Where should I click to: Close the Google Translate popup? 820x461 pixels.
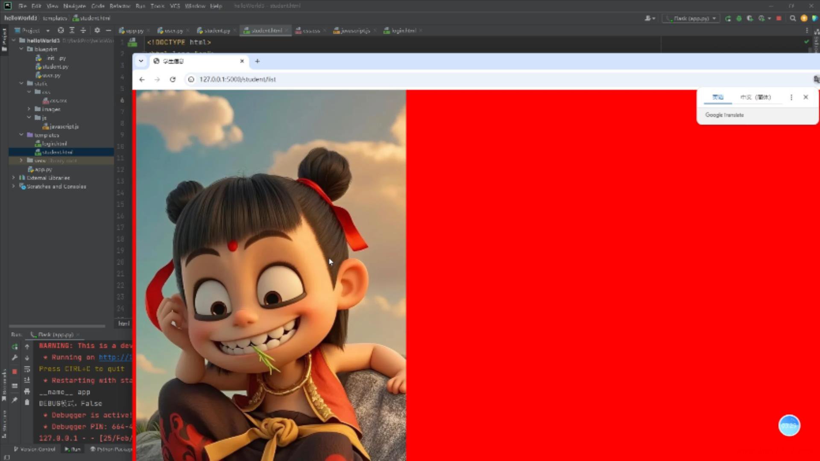(x=806, y=97)
